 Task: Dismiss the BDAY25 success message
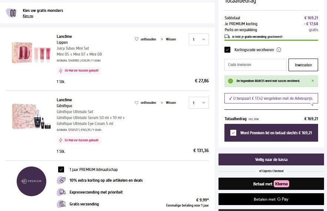pos(313,81)
